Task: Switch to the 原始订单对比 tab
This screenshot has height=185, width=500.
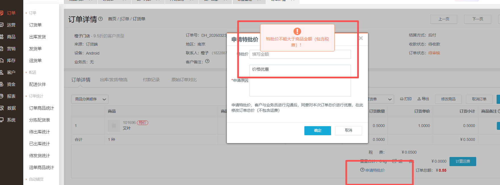Action: [184, 80]
